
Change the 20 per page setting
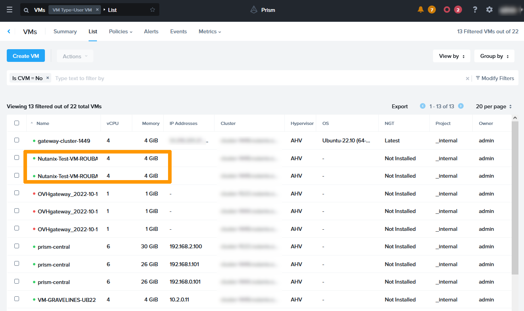click(493, 106)
